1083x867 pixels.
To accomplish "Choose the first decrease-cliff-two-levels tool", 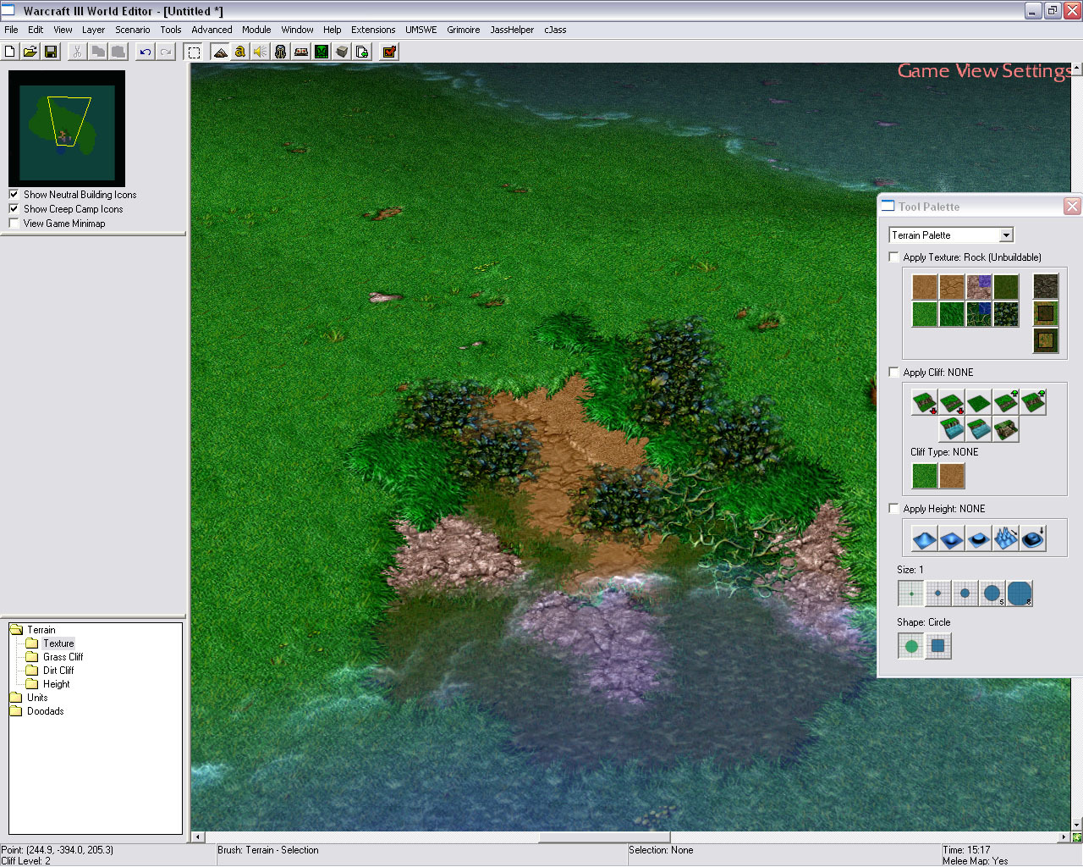I will [925, 402].
